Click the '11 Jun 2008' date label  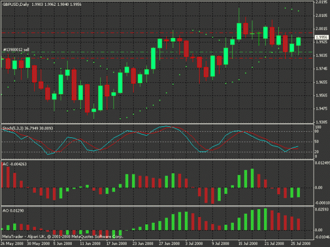coord(90,243)
